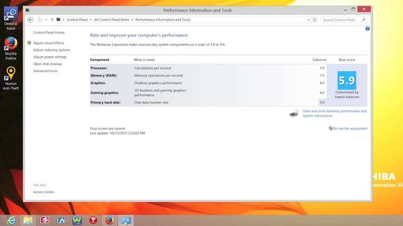Expand the address bar history dropdown
Screen dimensions: 403x226
pos(308,19)
